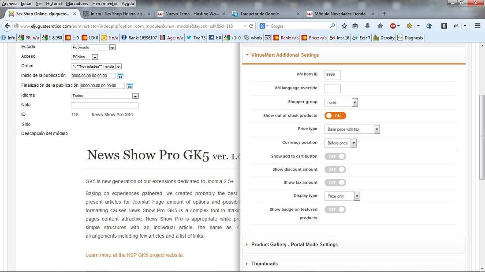Switch to Módulo Novedades Tienda tab
485x272 pixels.
(340, 14)
